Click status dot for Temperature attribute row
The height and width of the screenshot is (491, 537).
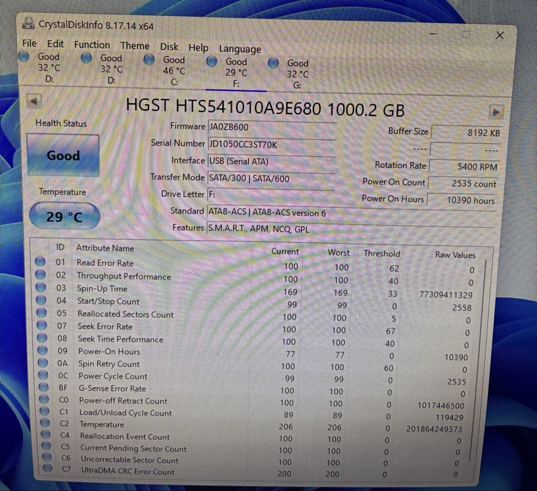pyautogui.click(x=45, y=422)
